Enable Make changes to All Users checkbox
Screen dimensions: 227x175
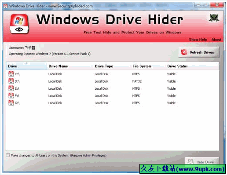8,155
